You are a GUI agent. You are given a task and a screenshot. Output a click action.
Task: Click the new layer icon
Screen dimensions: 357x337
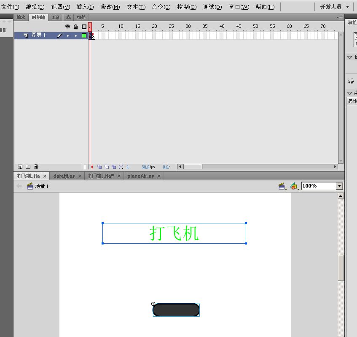click(x=20, y=167)
